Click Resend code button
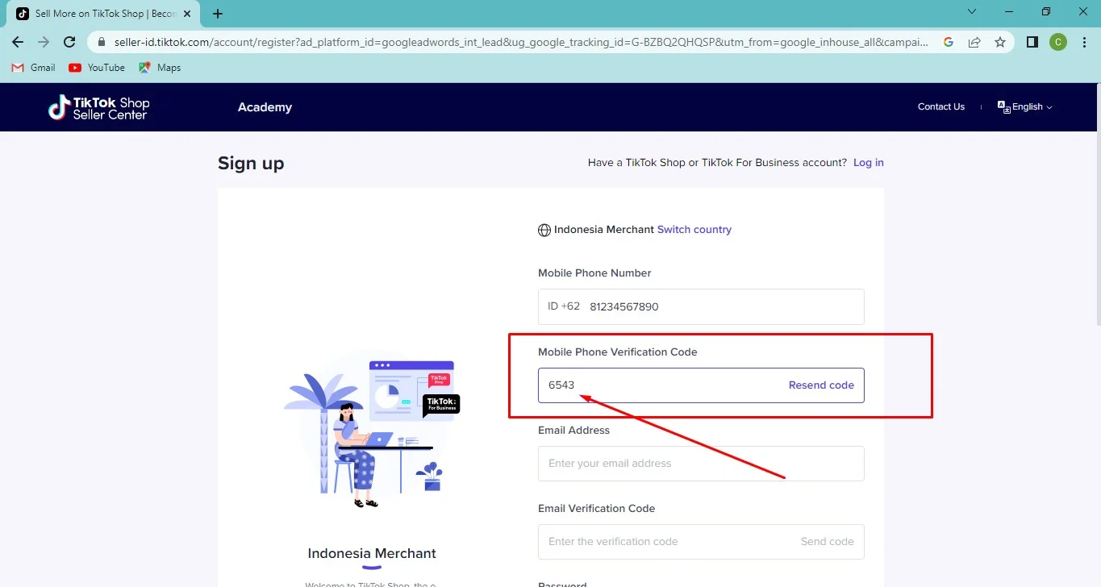1101x587 pixels. [x=821, y=385]
